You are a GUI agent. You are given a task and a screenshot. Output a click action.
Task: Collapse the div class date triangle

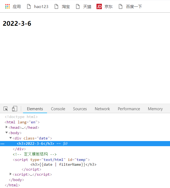pos(11,138)
